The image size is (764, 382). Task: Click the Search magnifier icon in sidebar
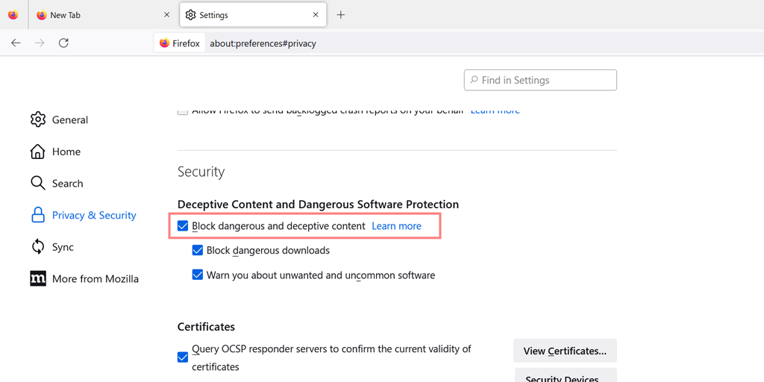[38, 184]
